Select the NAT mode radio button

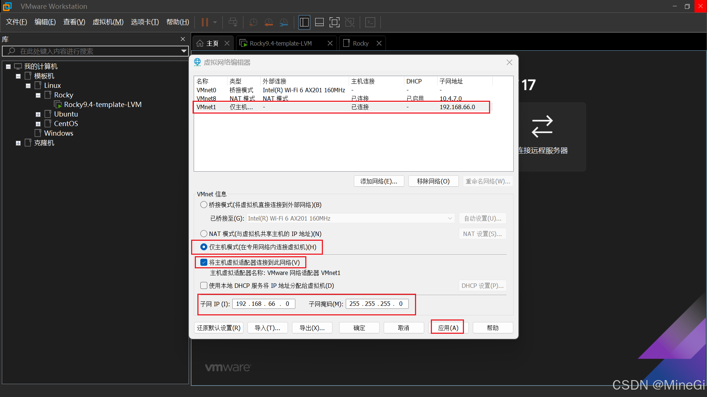click(x=204, y=234)
